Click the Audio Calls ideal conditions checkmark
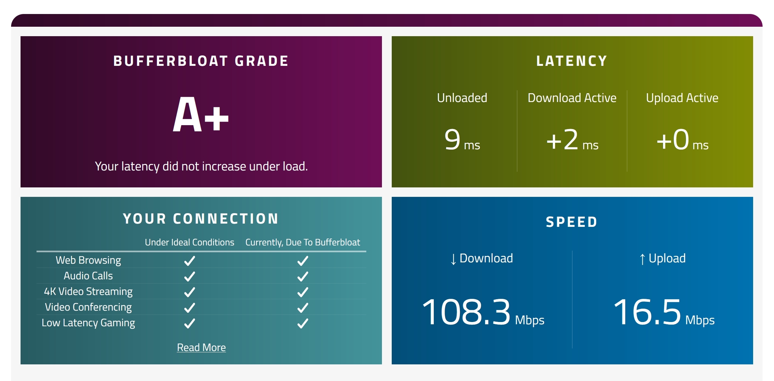 coord(190,276)
